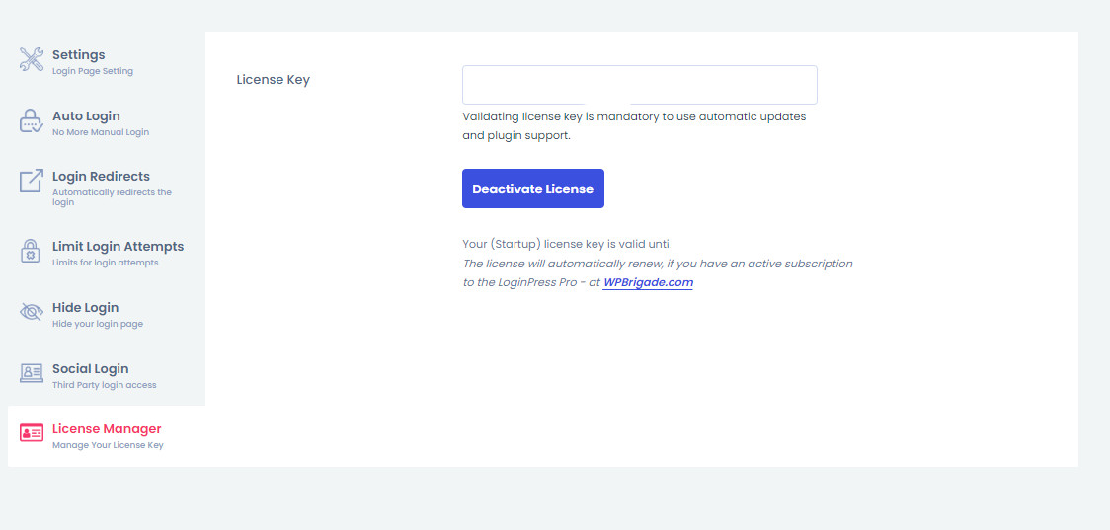The height and width of the screenshot is (530, 1110).
Task: Select the License Manager tab title
Action: coord(107,429)
